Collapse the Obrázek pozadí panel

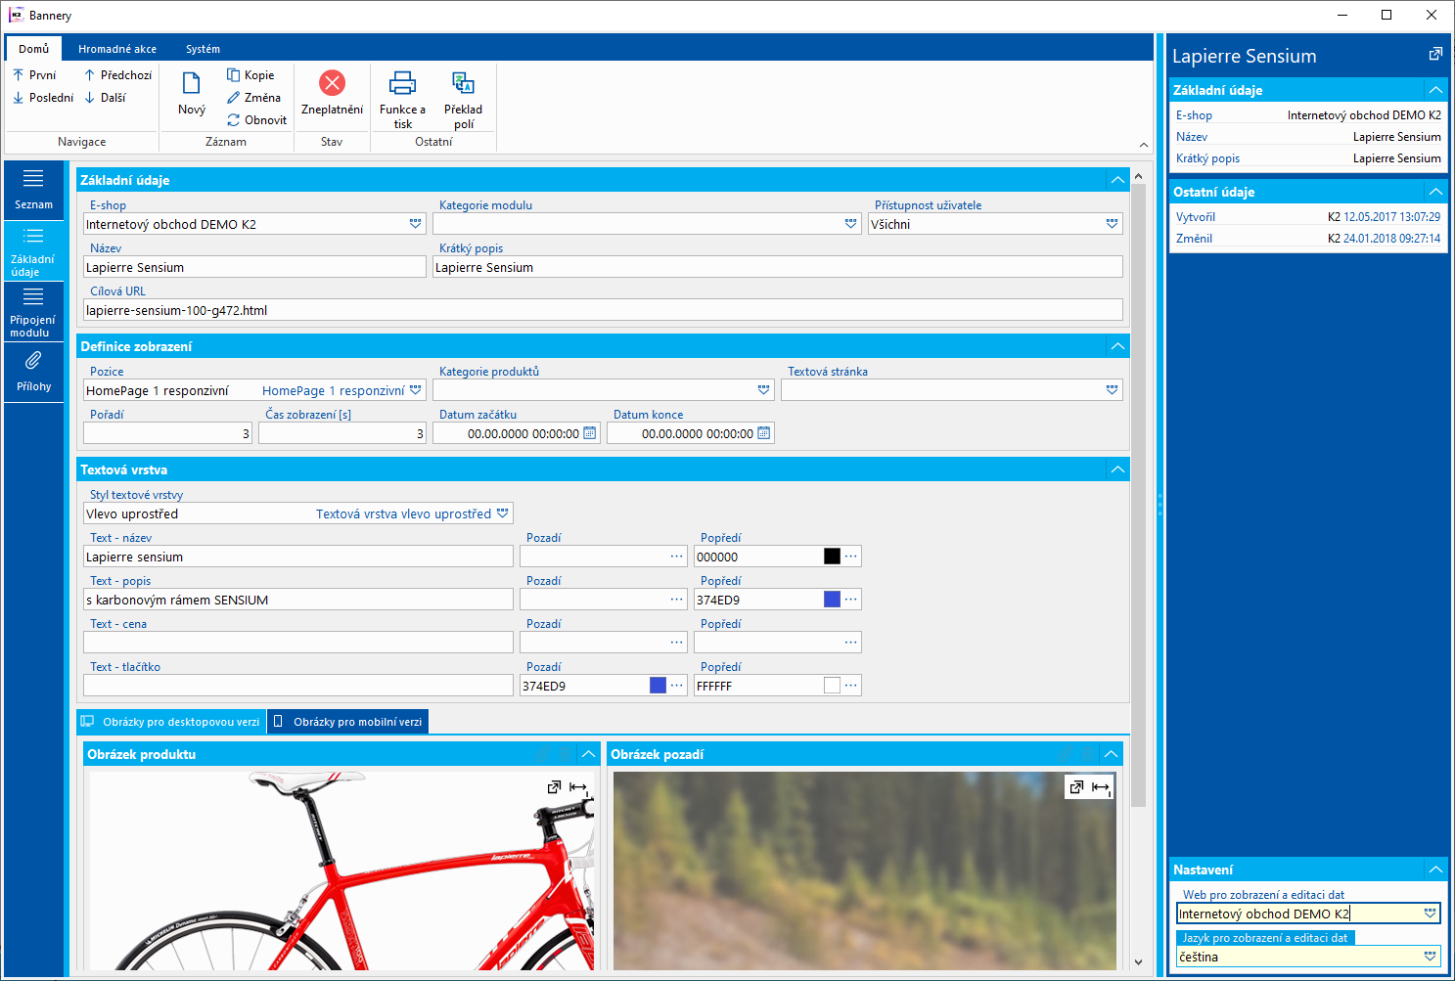[1111, 754]
